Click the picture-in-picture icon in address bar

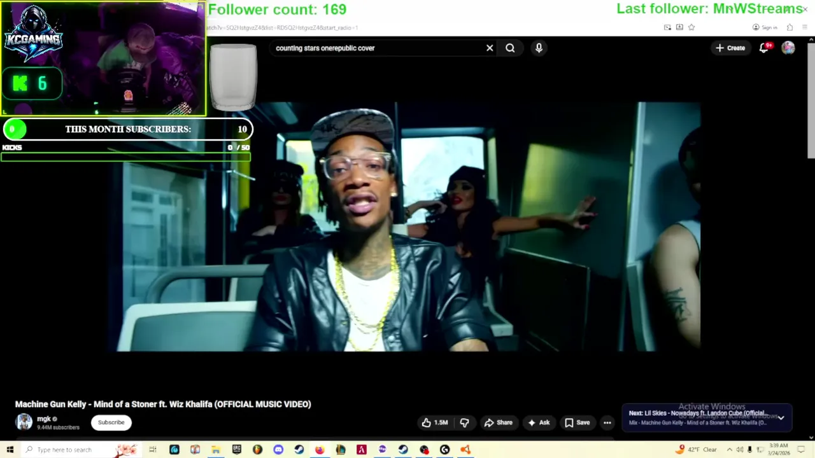click(x=667, y=27)
